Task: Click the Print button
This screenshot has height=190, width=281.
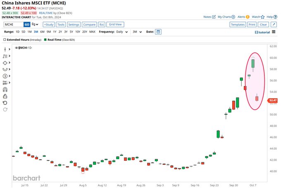Action: (252, 25)
